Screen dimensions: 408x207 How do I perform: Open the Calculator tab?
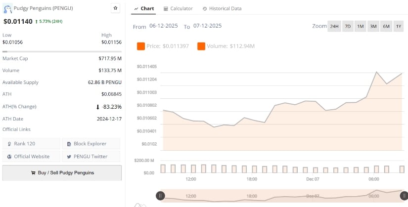[x=178, y=8]
